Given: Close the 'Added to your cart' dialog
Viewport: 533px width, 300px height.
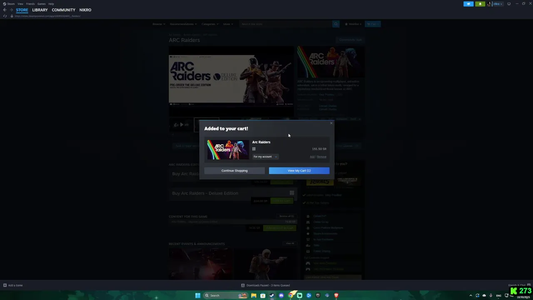Looking at the screenshot, I should 331,123.
